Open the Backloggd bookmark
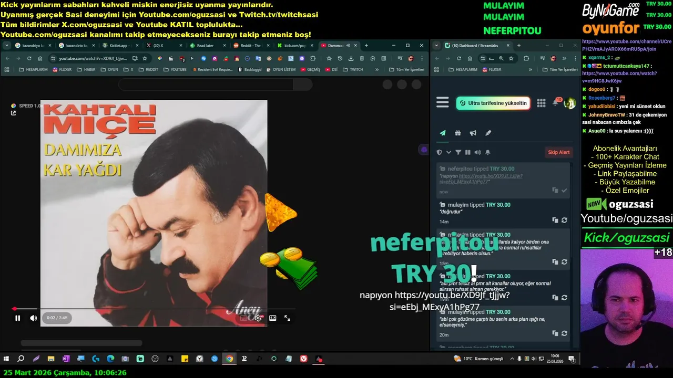 click(x=250, y=69)
